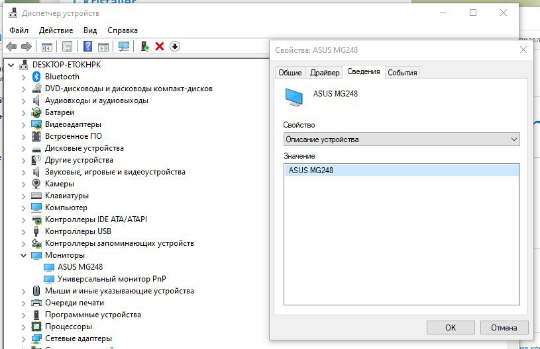Open the Справка menu
The width and height of the screenshot is (540, 349).
pyautogui.click(x=123, y=30)
